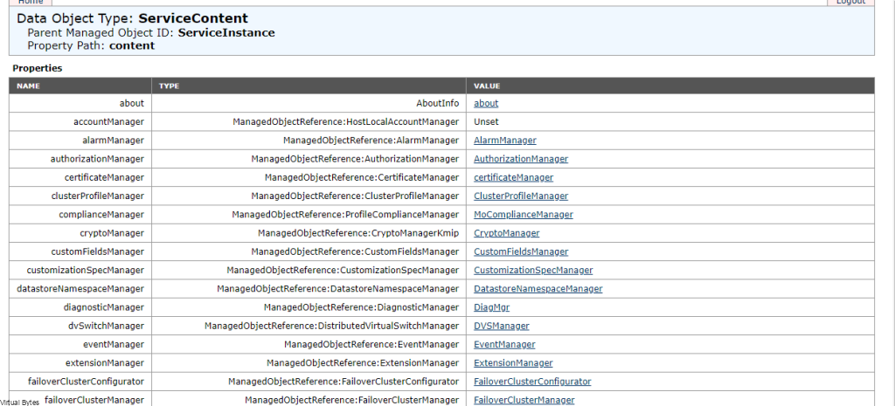The image size is (895, 406).
Task: Click the DVSManager link
Action: click(x=501, y=326)
